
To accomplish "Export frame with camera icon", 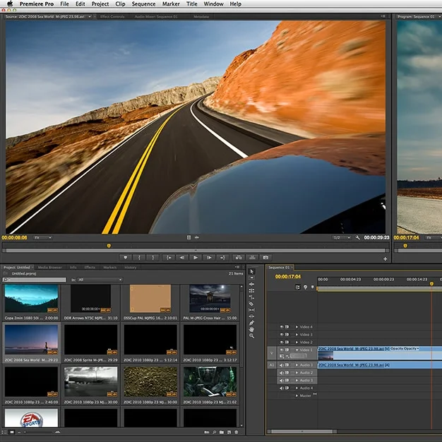I will point(265,258).
